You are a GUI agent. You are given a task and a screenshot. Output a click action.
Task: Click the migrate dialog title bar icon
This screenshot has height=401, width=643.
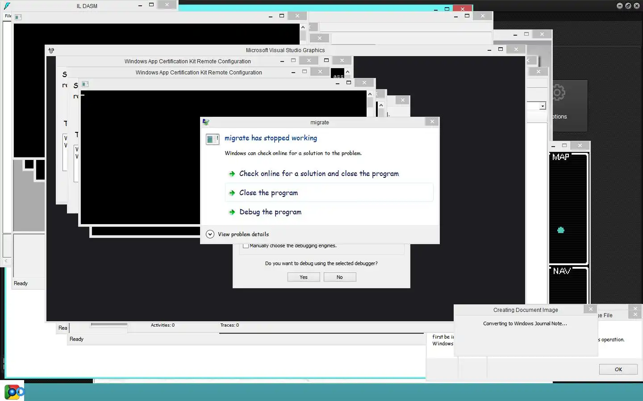(206, 122)
